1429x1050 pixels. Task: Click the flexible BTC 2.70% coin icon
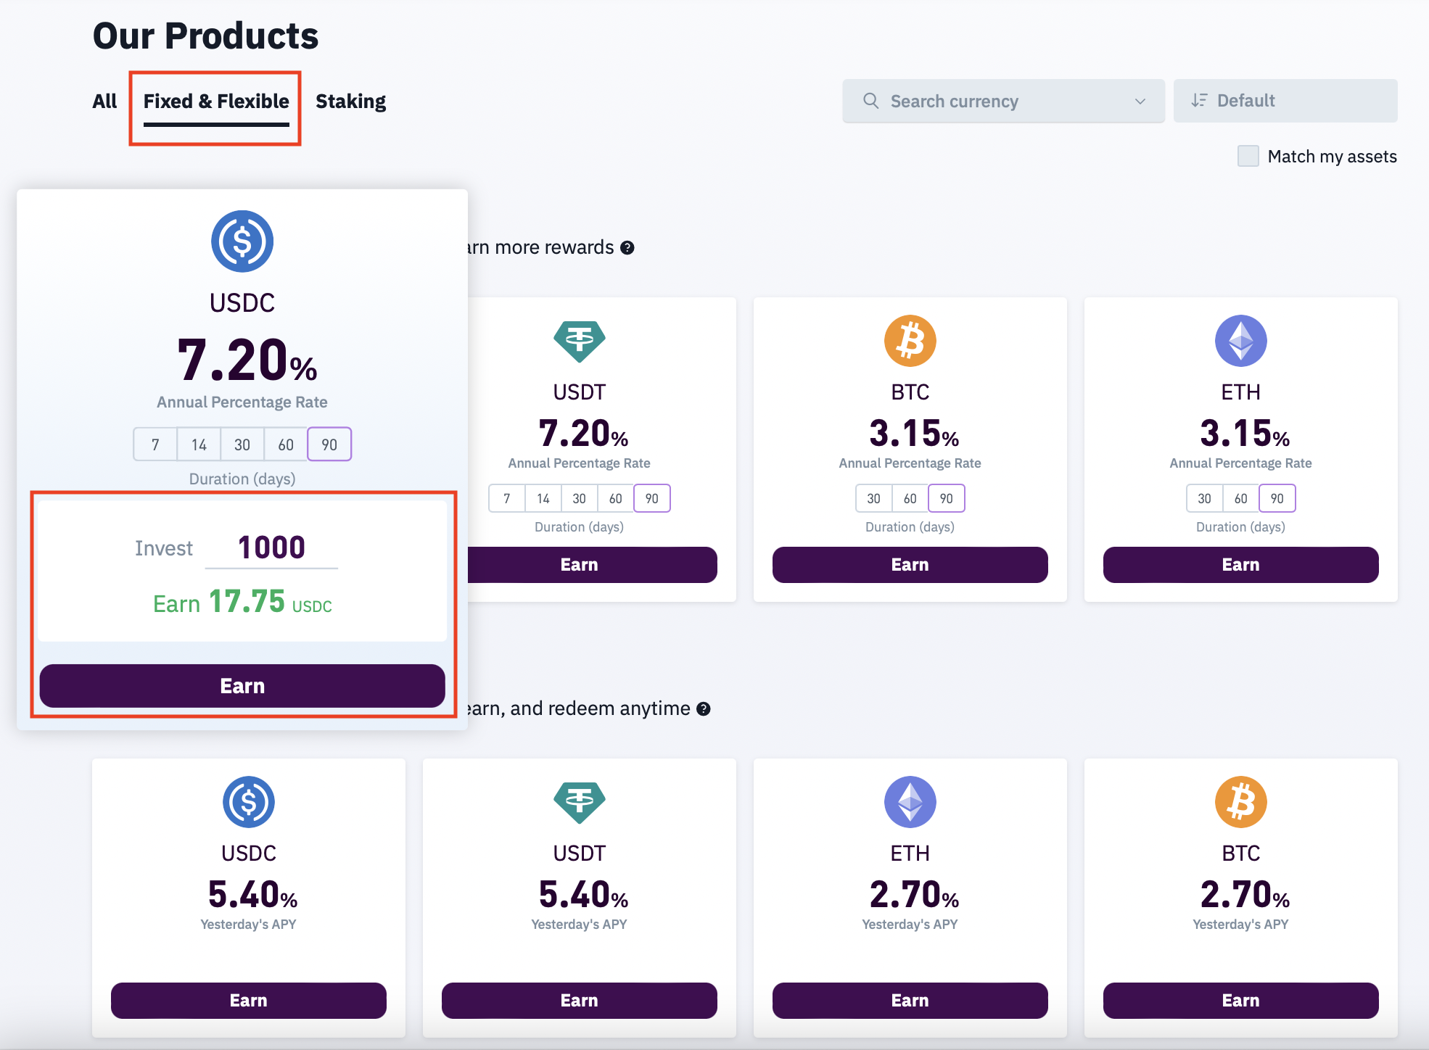(x=1240, y=802)
